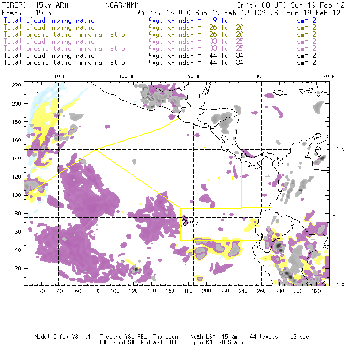
Task: Click the "80 W" longitude label
Action: pyautogui.click(x=261, y=76)
